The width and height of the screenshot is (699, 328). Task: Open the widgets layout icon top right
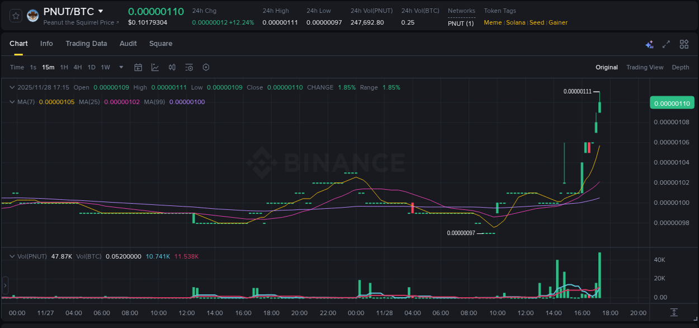683,44
